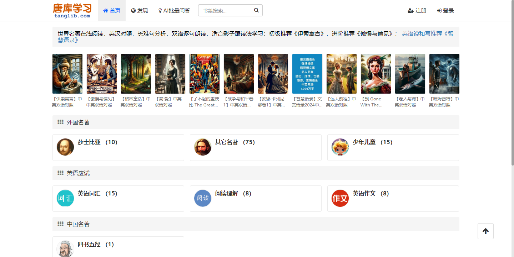Click the 【老人与海】中英双语对照 caption
The image size is (514, 257).
[410, 102]
